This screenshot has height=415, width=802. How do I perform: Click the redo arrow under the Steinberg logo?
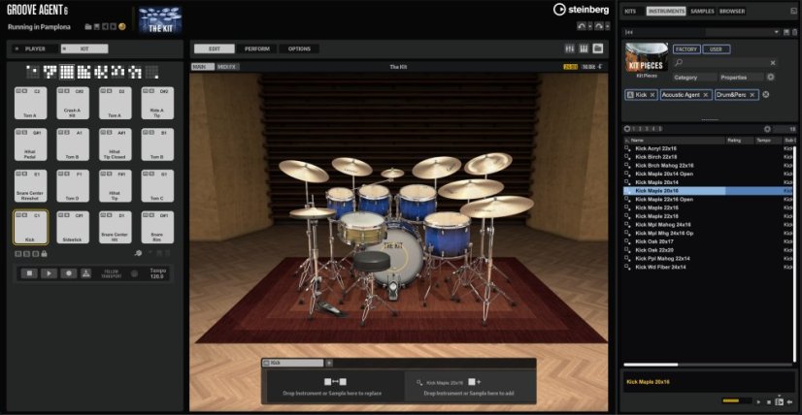[598, 26]
